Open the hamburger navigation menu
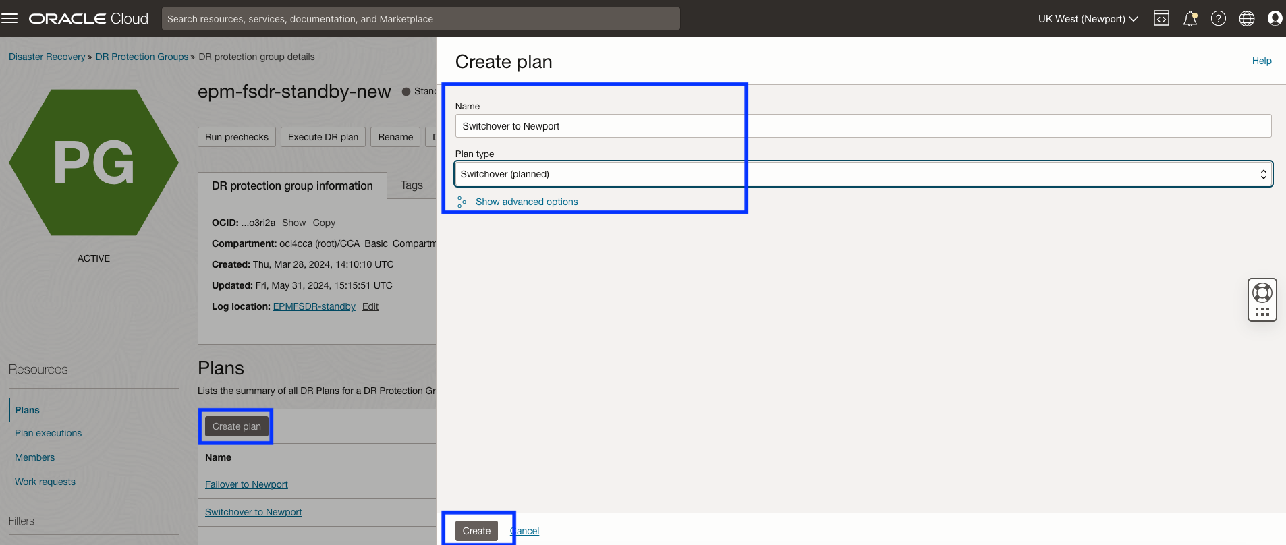The width and height of the screenshot is (1286, 545). point(9,18)
